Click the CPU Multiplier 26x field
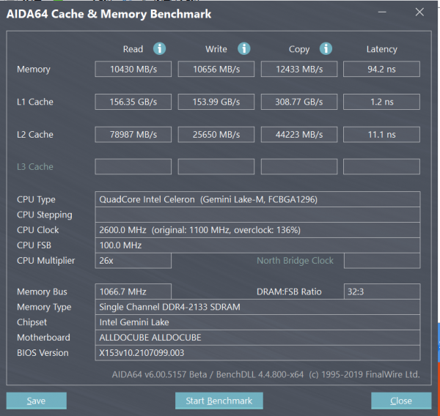This screenshot has height=416, width=440. [133, 261]
